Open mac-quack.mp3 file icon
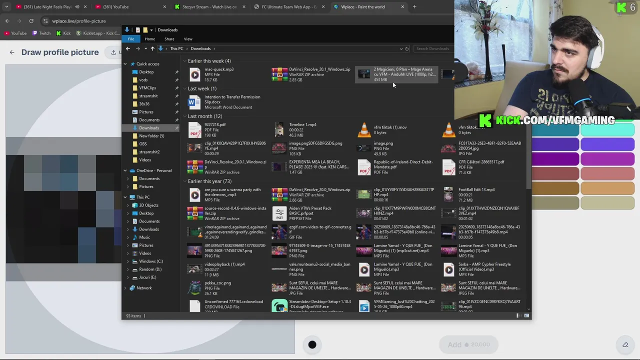The height and width of the screenshot is (360, 640). click(195, 74)
